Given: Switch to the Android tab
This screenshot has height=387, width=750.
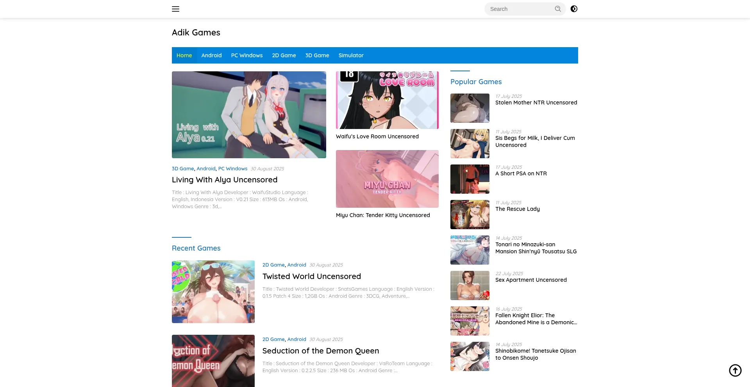Looking at the screenshot, I should click(x=211, y=55).
